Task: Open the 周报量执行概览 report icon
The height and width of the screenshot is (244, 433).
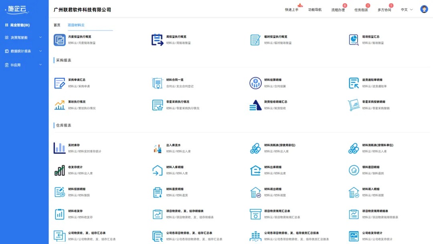Action: coord(157,40)
